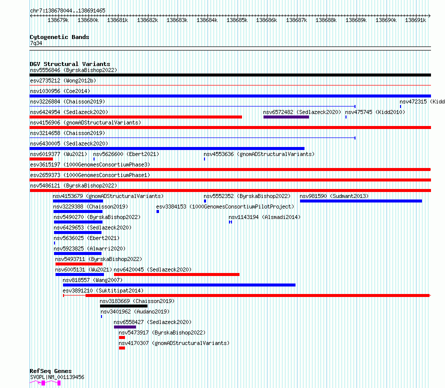Open the nsv3229388 (Chaisson2019) label

pos(90,206)
